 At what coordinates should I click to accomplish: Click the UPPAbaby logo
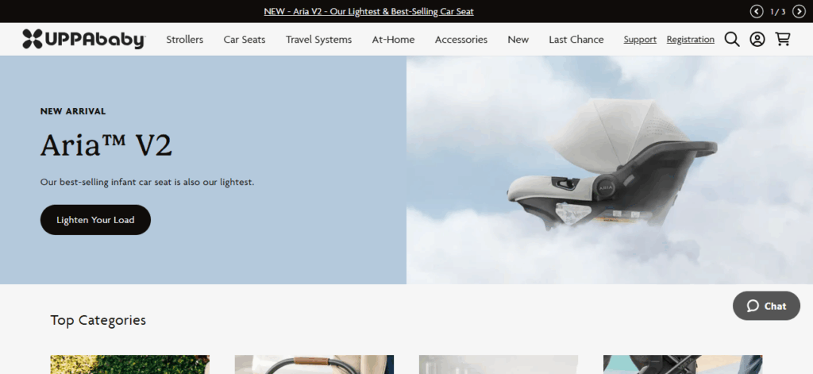[x=83, y=39]
